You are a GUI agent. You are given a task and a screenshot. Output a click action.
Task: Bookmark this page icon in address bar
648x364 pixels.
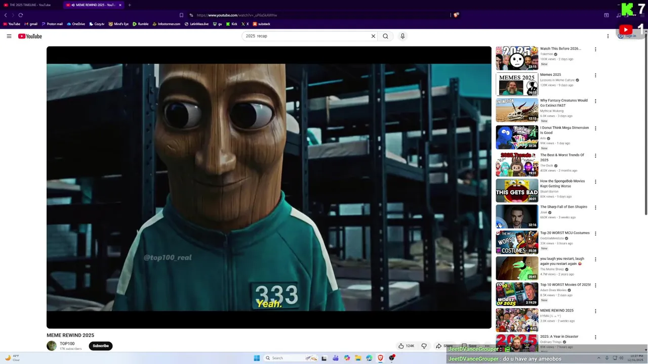pos(181,15)
